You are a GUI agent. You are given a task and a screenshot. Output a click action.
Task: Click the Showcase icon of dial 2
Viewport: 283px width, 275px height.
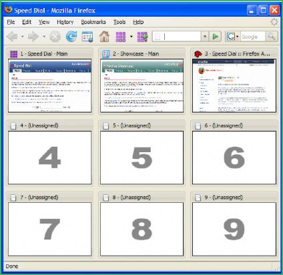[x=105, y=54]
